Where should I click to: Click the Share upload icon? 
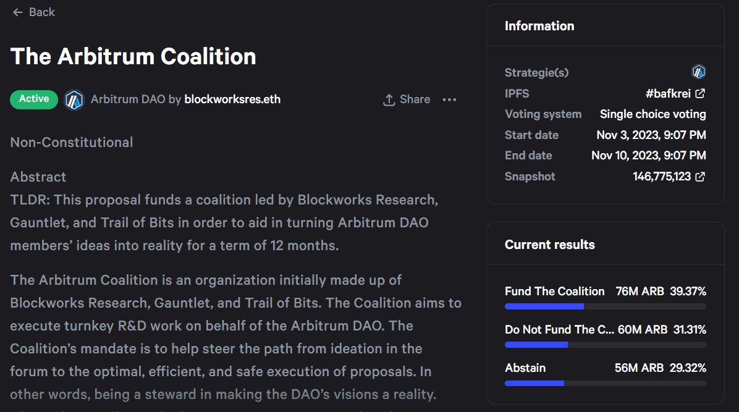pyautogui.click(x=389, y=99)
